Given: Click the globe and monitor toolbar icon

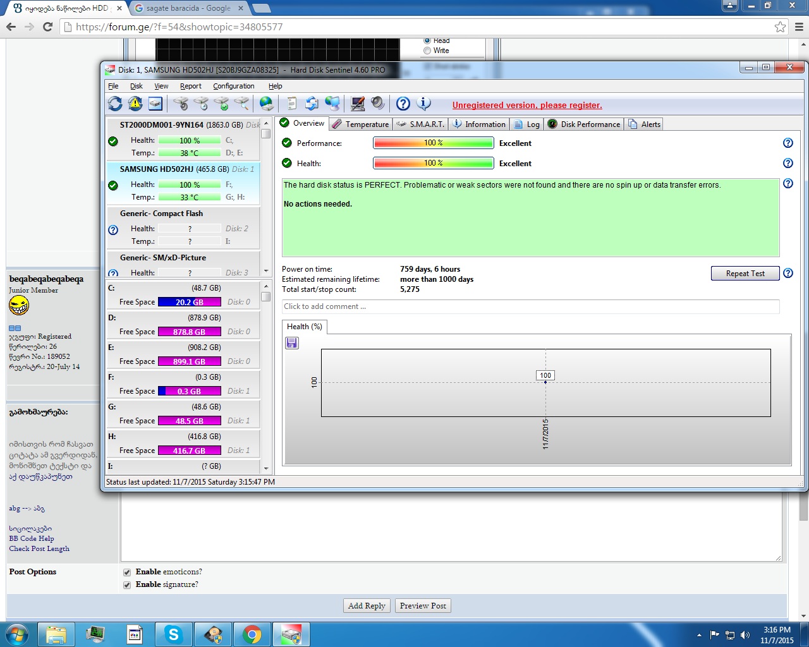Looking at the screenshot, I should click(332, 104).
